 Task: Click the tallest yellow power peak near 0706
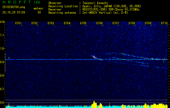(94, 104)
